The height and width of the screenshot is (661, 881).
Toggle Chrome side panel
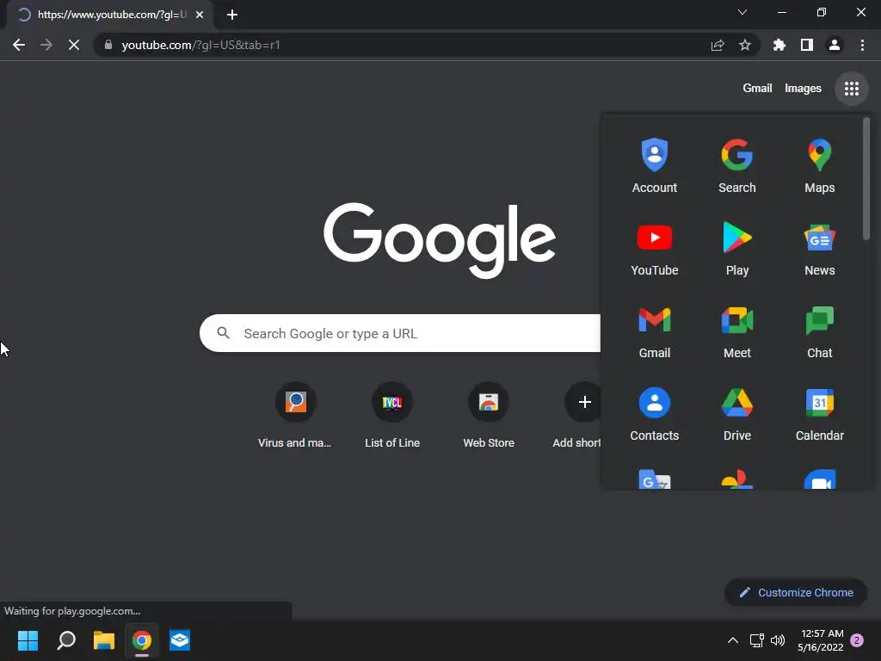click(x=806, y=45)
